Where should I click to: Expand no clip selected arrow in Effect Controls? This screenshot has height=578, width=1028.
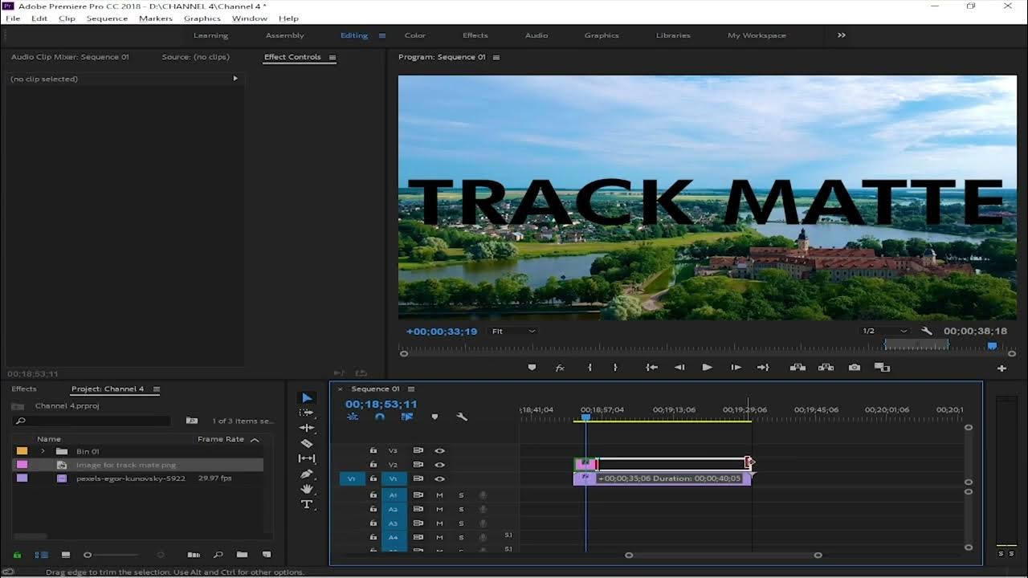pos(235,79)
